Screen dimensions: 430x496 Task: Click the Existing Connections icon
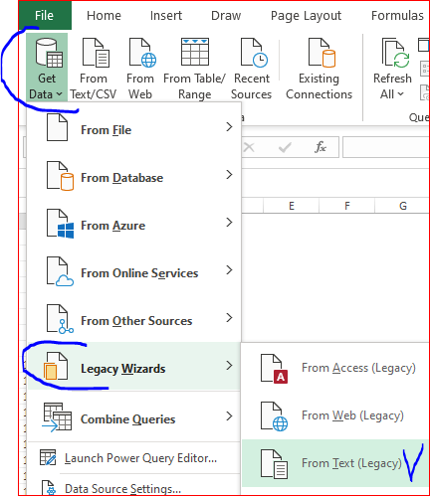(x=322, y=53)
